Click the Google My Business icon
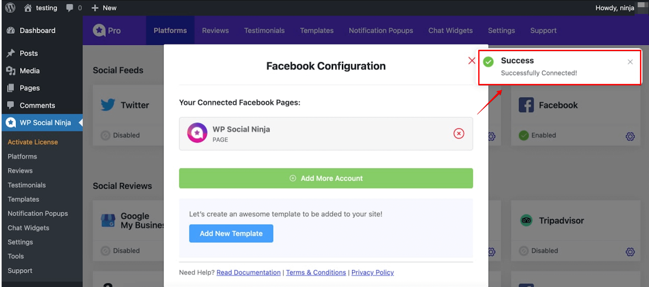 tap(108, 220)
